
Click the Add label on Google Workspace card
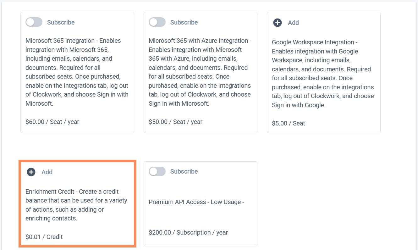[x=293, y=23]
